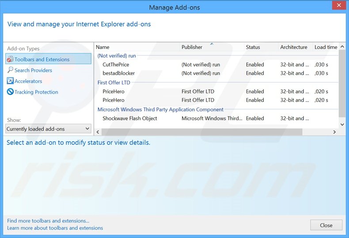Click the Search Providers magnifier icon
The image size is (349, 238).
10,70
